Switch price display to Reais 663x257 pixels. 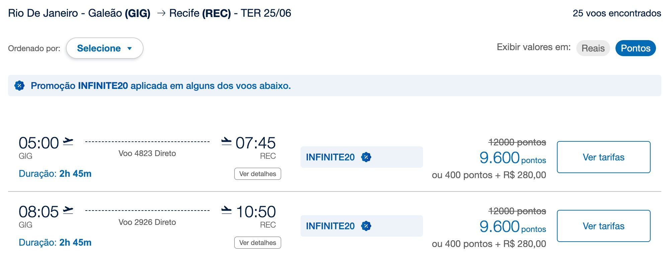coord(593,48)
